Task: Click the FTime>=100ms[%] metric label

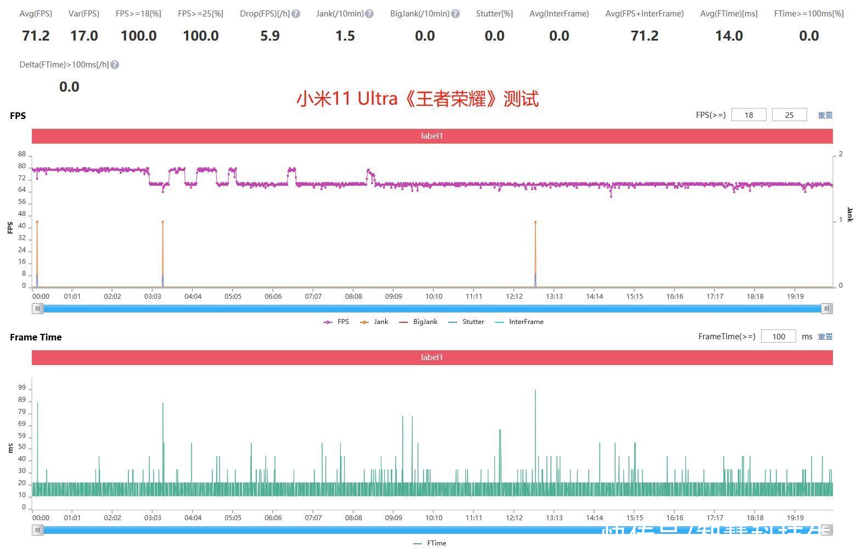Action: point(809,14)
